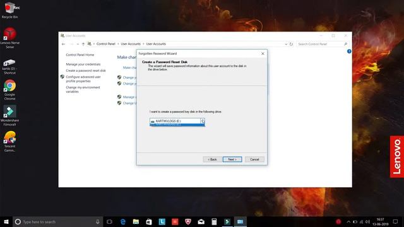Open Control Panel Home link
Screen dimensions: 404x227
tap(80, 55)
